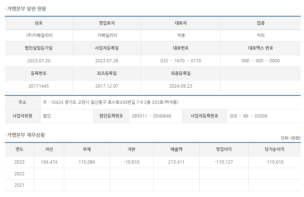Click the 2023 capital value -10,610
This screenshot has width=304, height=197.
pos(132,162)
